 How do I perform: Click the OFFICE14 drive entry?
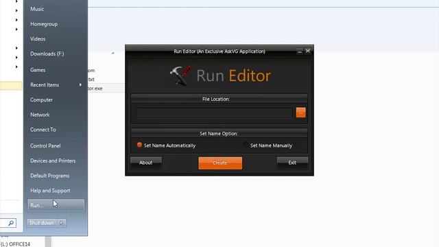(15, 244)
